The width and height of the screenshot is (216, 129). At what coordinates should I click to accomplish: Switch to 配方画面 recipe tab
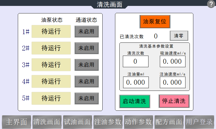tap(169, 122)
